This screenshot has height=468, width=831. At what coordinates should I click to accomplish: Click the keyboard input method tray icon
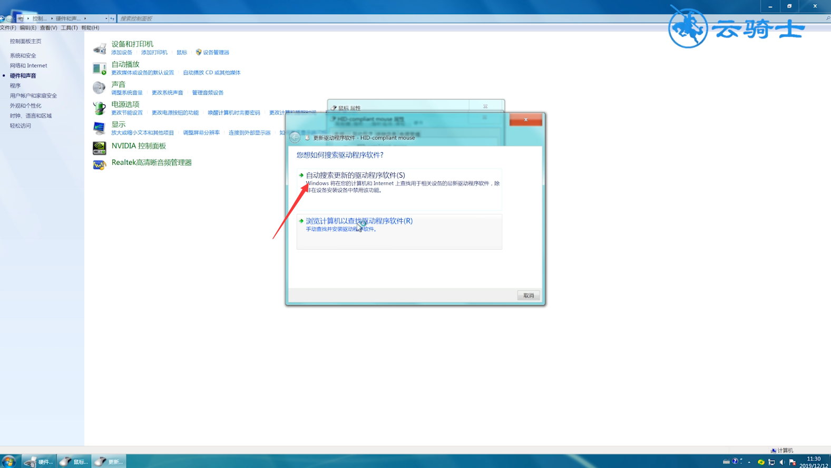coord(726,461)
